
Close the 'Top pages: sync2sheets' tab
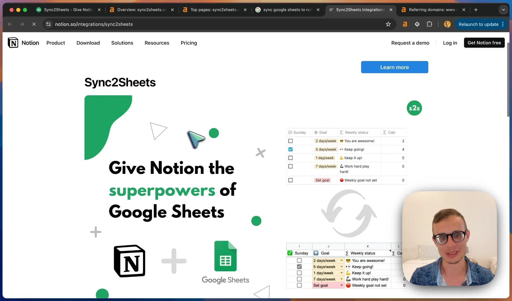click(245, 10)
